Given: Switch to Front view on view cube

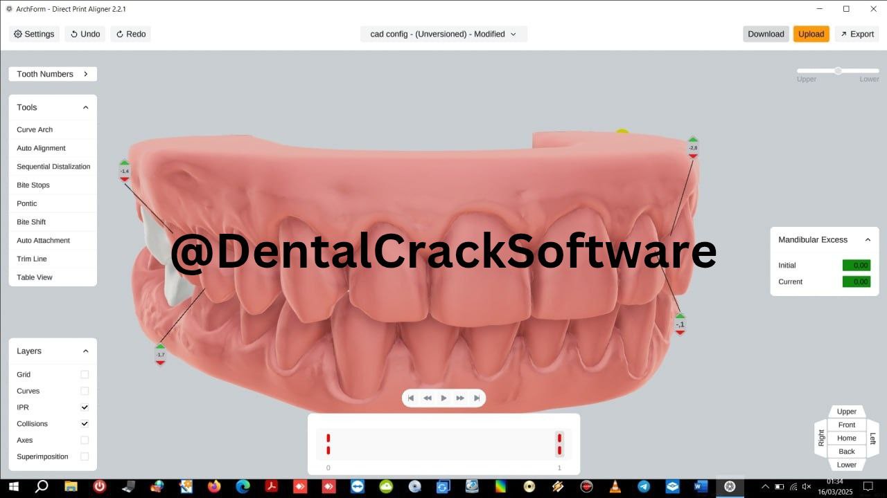Looking at the screenshot, I should (x=847, y=425).
